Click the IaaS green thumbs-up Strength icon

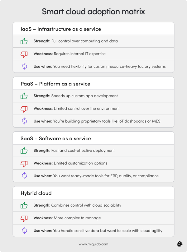[x=24, y=41]
